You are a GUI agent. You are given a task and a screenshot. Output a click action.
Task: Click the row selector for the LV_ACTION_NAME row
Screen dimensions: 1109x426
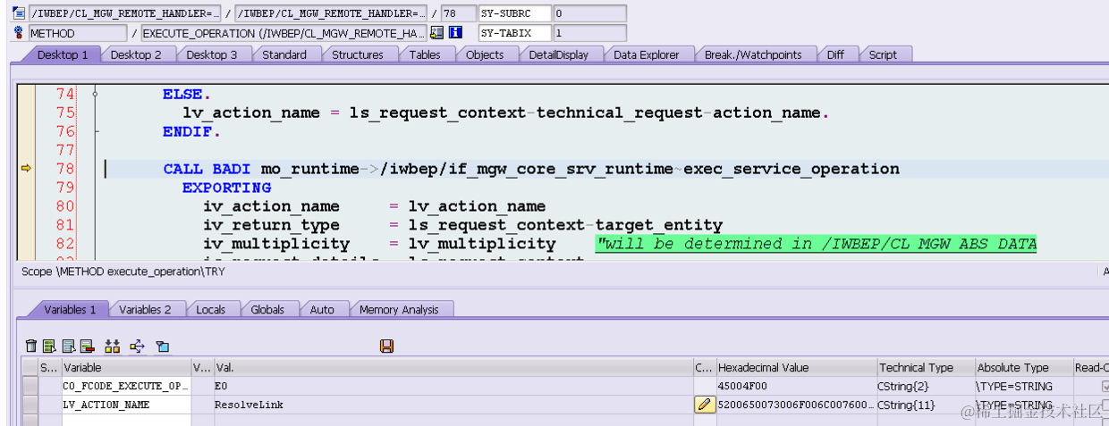[30, 405]
